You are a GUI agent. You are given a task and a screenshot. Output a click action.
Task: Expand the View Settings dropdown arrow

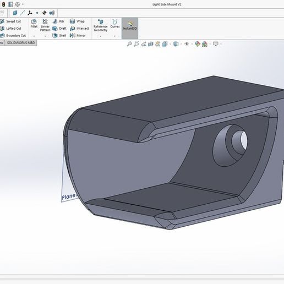221,44
